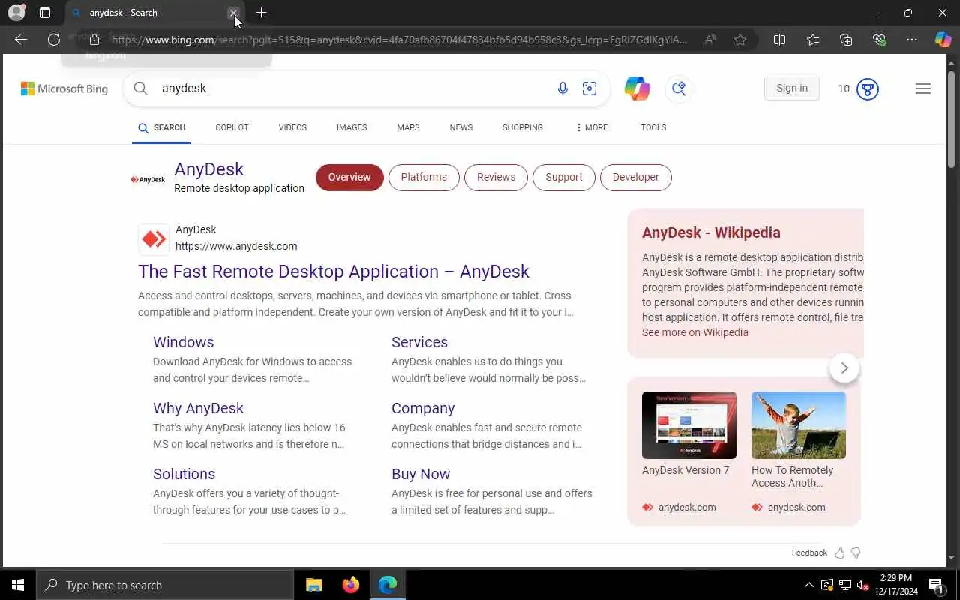Open the Microsoft Rewards medal icon
This screenshot has height=600, width=960.
click(x=868, y=88)
